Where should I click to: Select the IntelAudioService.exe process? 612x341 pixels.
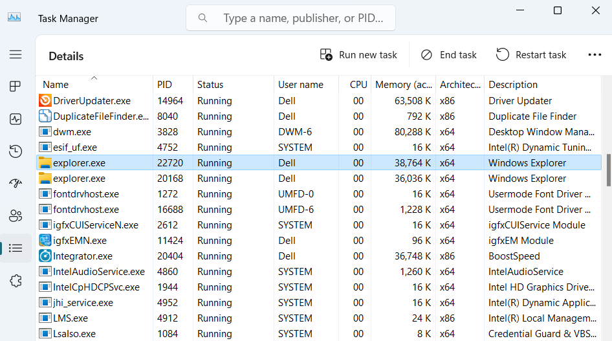coord(319,272)
